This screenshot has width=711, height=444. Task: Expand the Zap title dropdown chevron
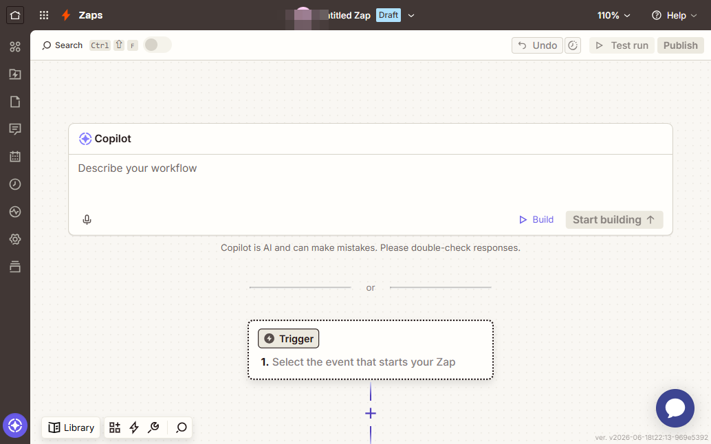point(411,15)
